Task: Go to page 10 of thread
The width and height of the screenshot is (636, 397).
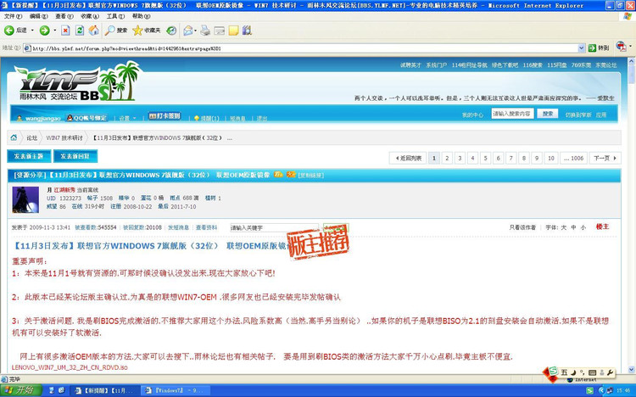Action: (551, 158)
